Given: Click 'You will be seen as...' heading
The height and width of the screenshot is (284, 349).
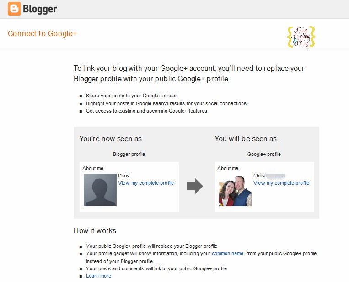Looking at the screenshot, I should 248,139.
